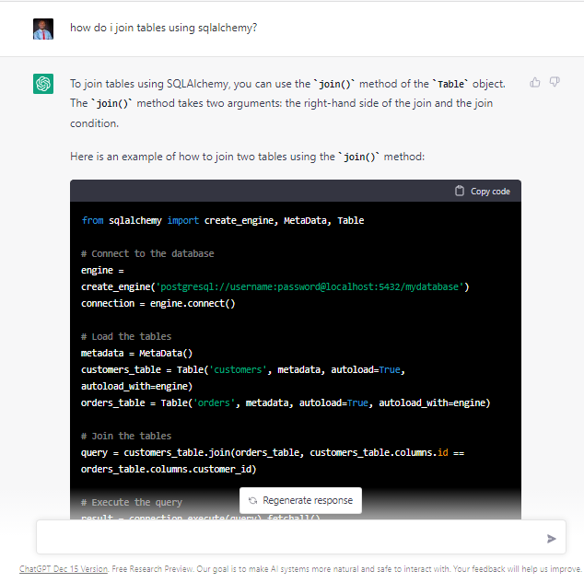Screen dimensions: 584x583
Task: Click the '# Load the tables' comment
Action: point(126,336)
